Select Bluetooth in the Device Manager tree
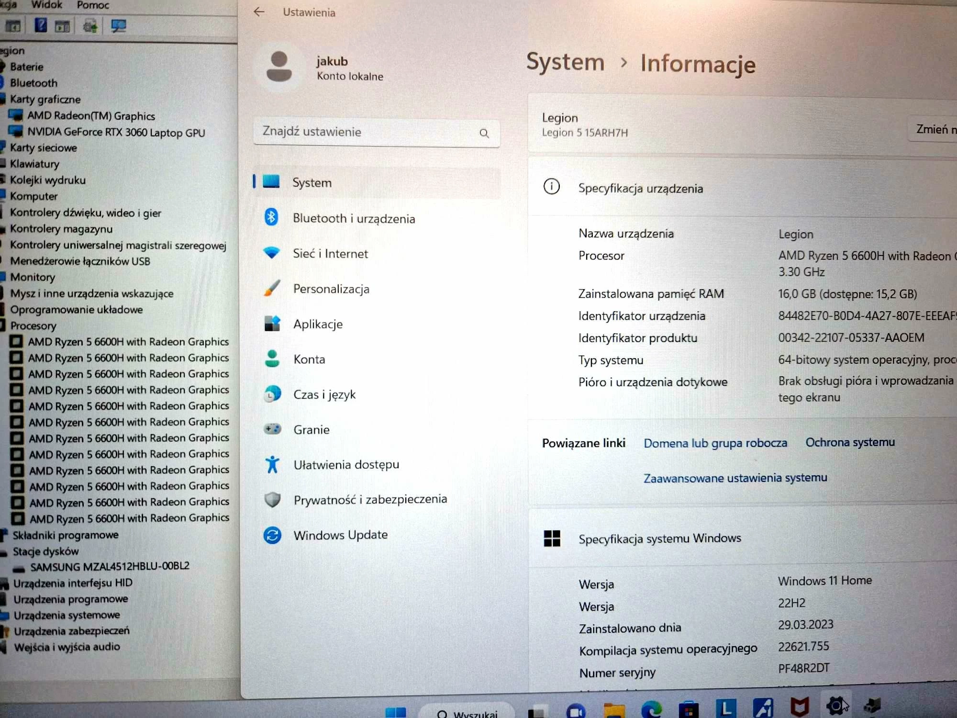 click(x=33, y=83)
